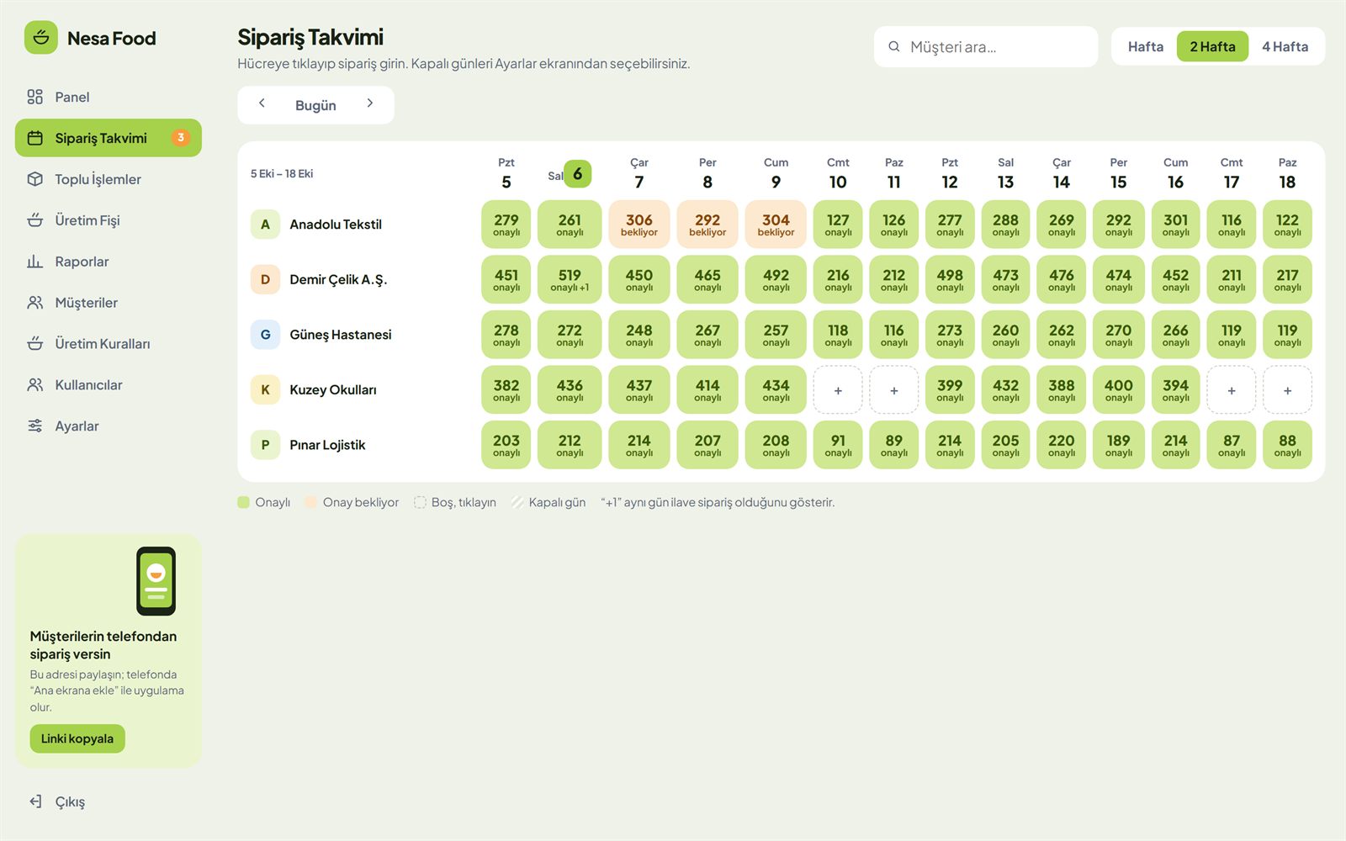The width and height of the screenshot is (1346, 841).
Task: Click the Sipariş Takvimi calendar icon
Action: [34, 138]
